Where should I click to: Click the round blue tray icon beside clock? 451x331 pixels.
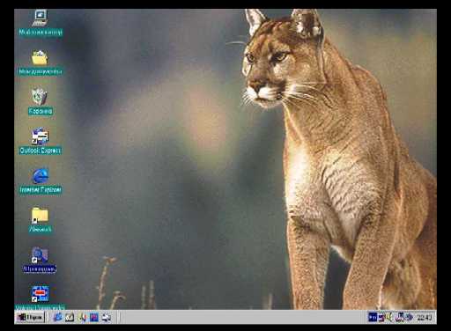[409, 317]
